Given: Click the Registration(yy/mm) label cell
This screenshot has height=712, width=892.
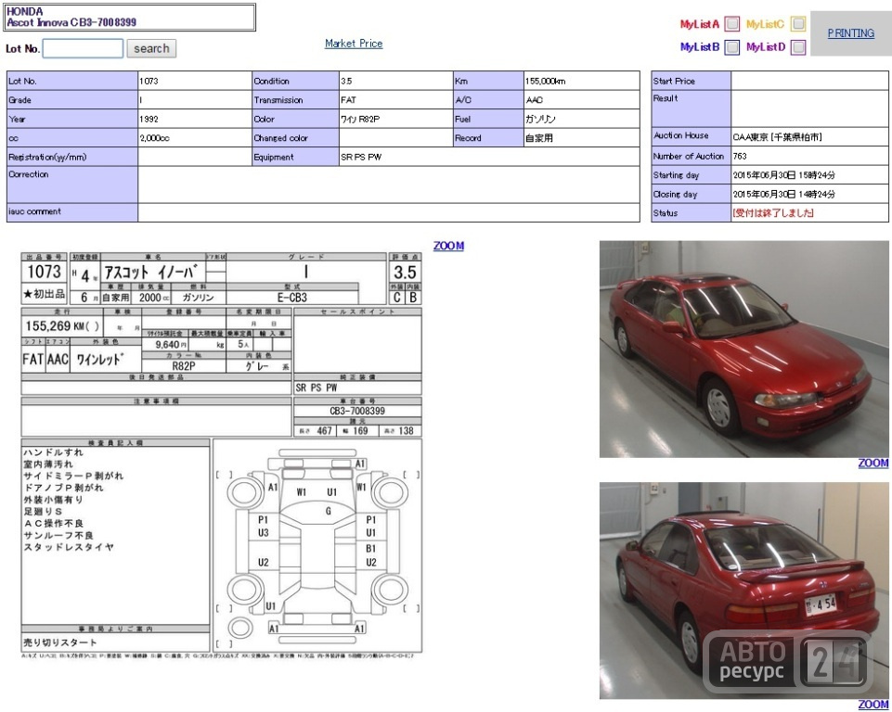Looking at the screenshot, I should 71,157.
